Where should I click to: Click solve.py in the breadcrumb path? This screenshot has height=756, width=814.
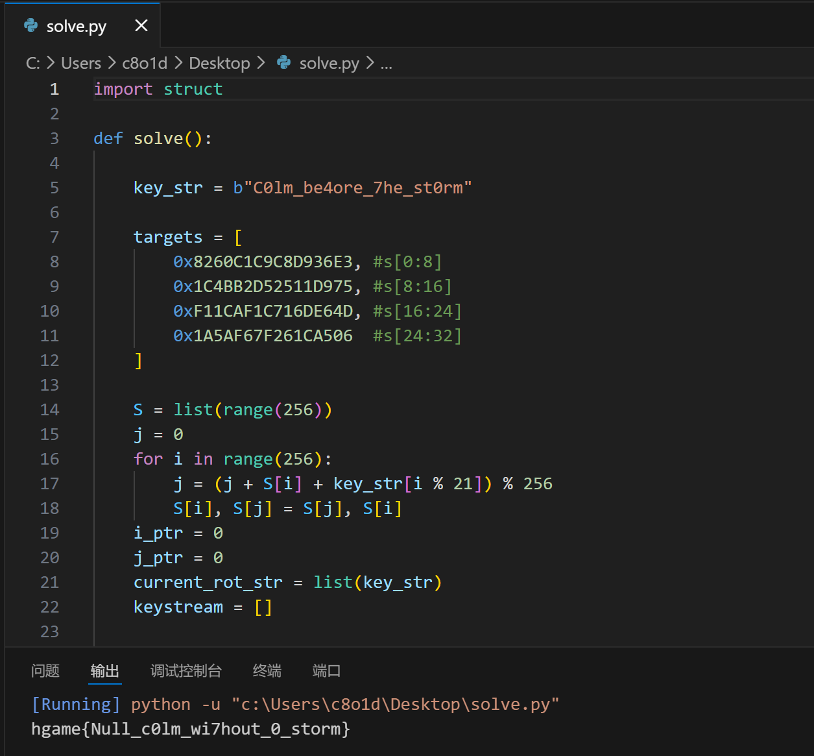pyautogui.click(x=329, y=63)
